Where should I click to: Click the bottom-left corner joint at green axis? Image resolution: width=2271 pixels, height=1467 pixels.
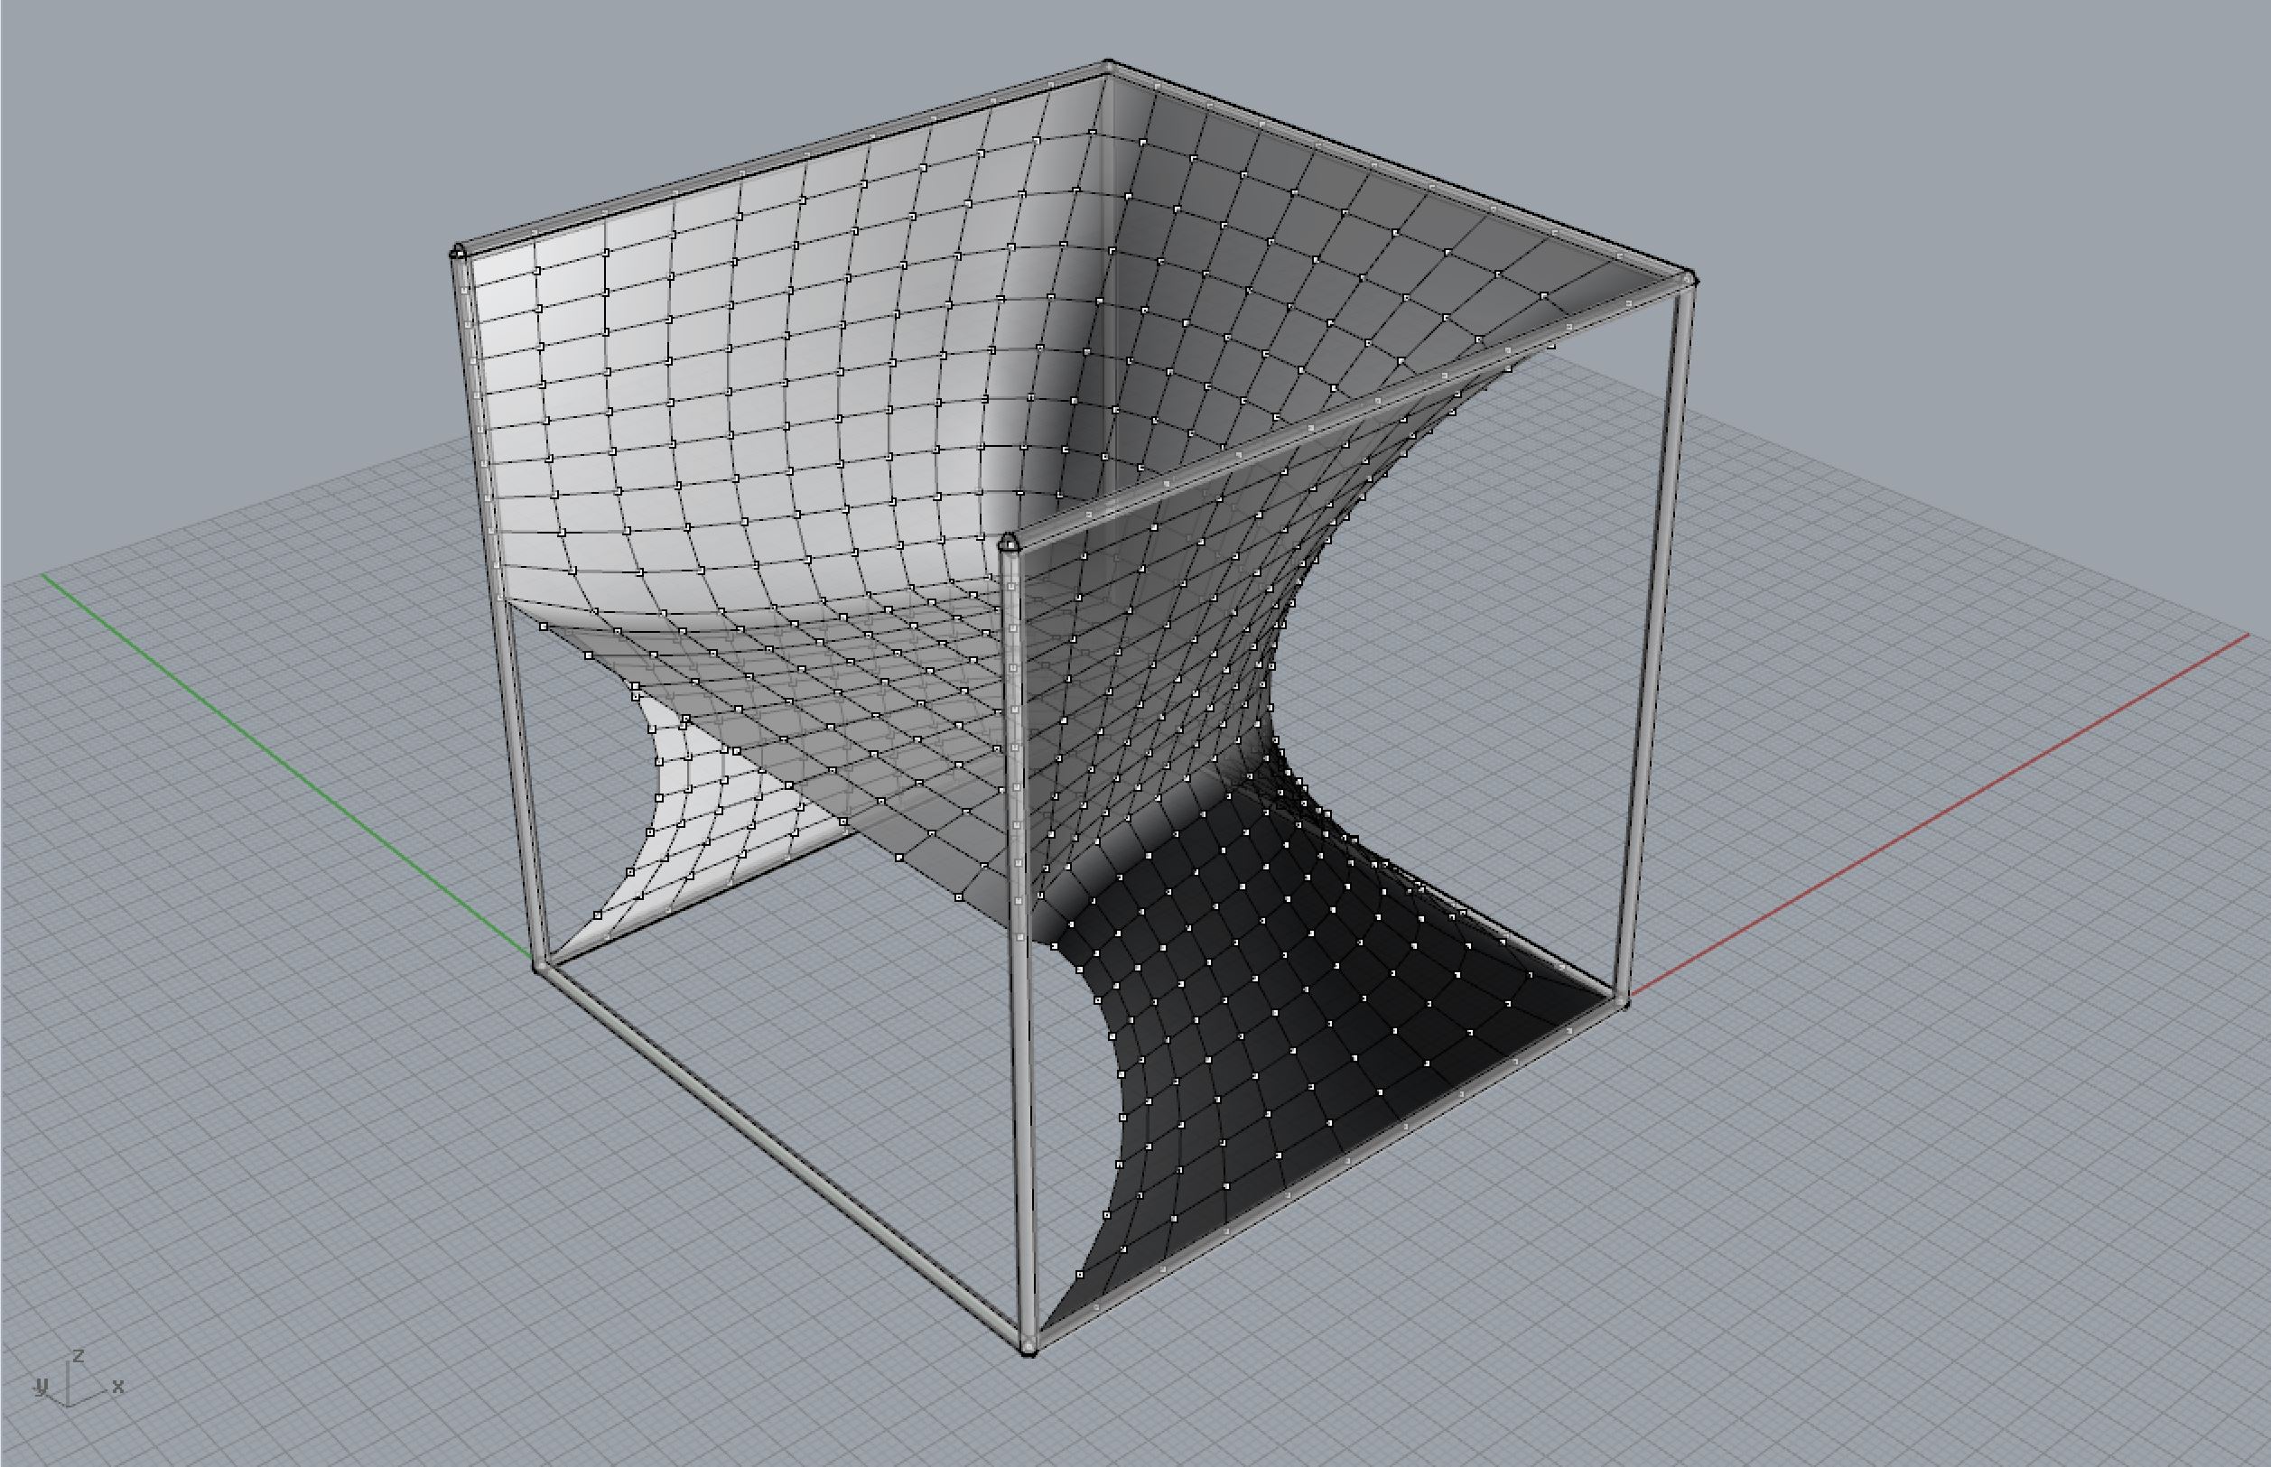tap(540, 966)
